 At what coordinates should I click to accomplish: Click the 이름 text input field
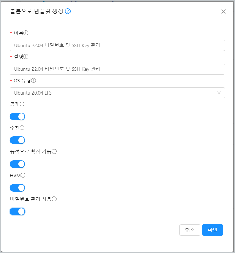(117, 45)
